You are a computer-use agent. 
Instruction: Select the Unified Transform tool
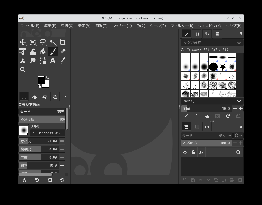[23, 51]
